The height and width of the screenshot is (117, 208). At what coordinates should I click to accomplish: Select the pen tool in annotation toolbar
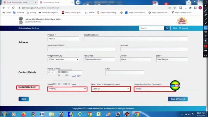[x=206, y=10]
